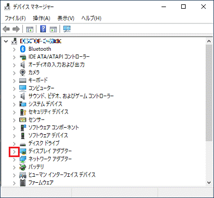214x198 pixels.
Task: Open the ファイル(F) menu
Action: tap(15, 18)
